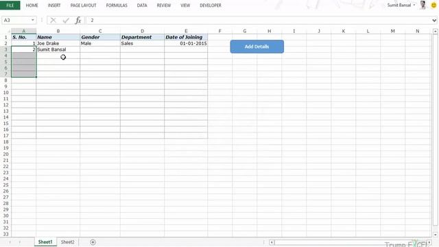Select the 'Male' cell
Screen dimensions: 439x247
click(100, 43)
